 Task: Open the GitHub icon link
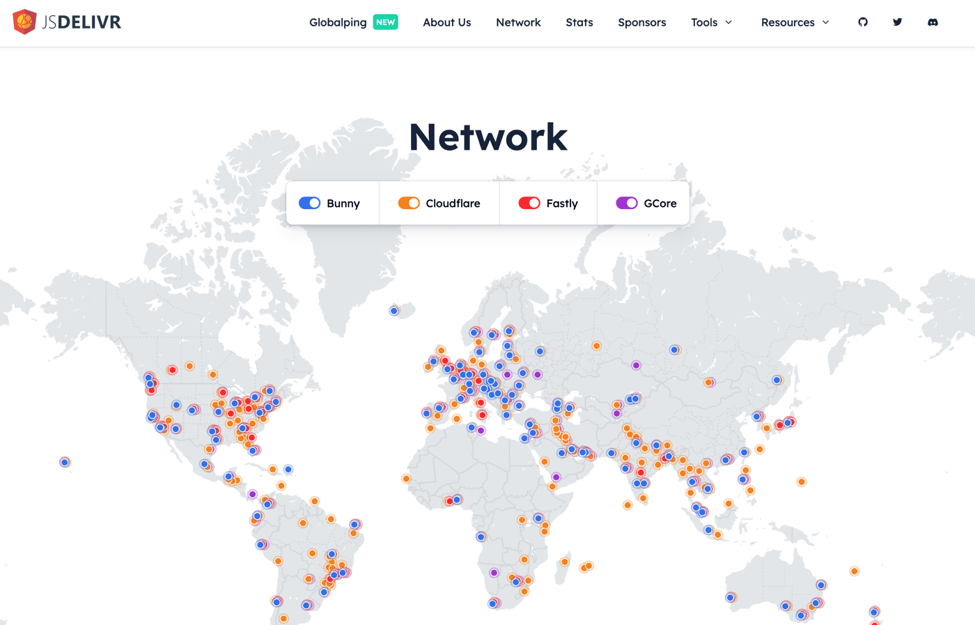tap(863, 22)
